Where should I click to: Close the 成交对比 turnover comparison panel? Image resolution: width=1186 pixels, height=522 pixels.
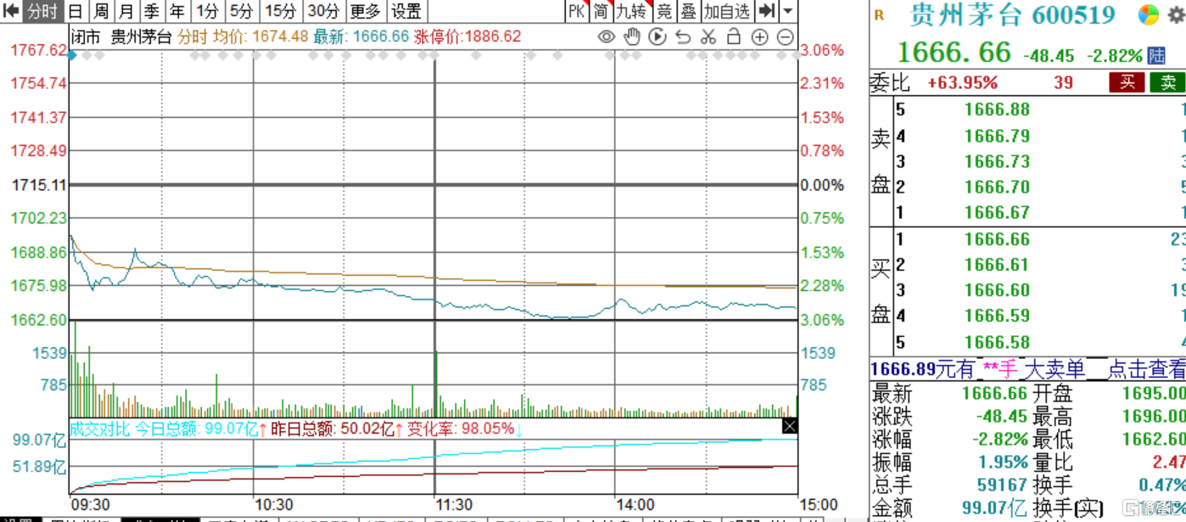coord(789,426)
